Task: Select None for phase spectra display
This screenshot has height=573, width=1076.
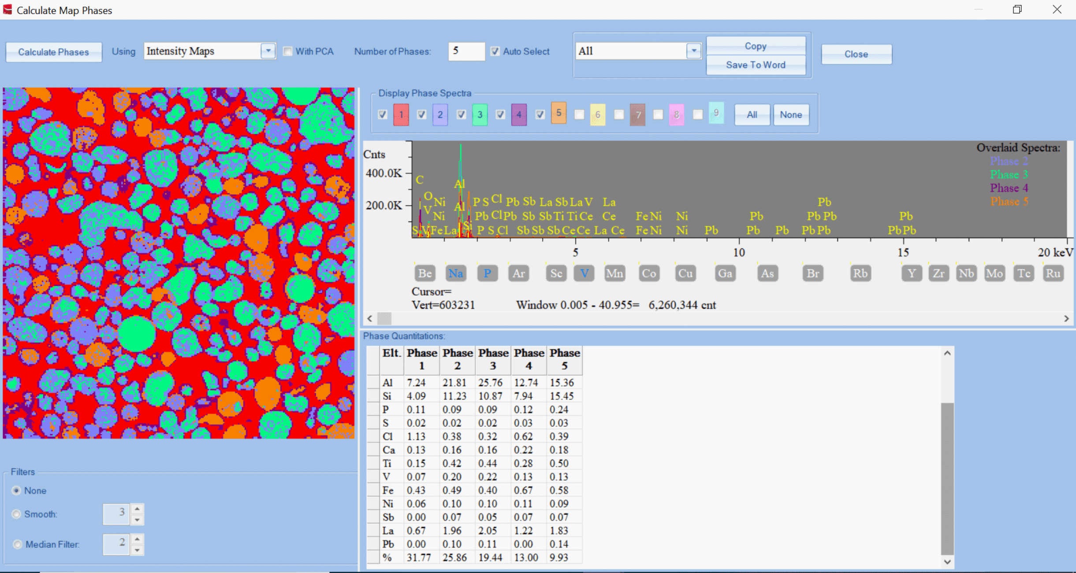Action: [791, 115]
